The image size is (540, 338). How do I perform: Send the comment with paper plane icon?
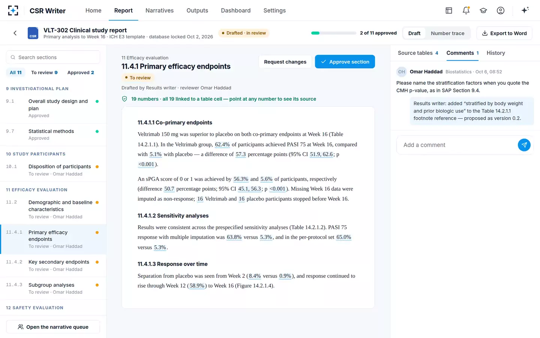point(524,145)
